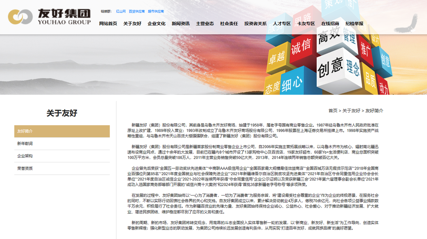Click the Youhao Group logo icon

tap(20, 17)
